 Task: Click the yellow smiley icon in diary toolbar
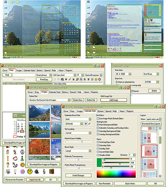pos(96,79)
